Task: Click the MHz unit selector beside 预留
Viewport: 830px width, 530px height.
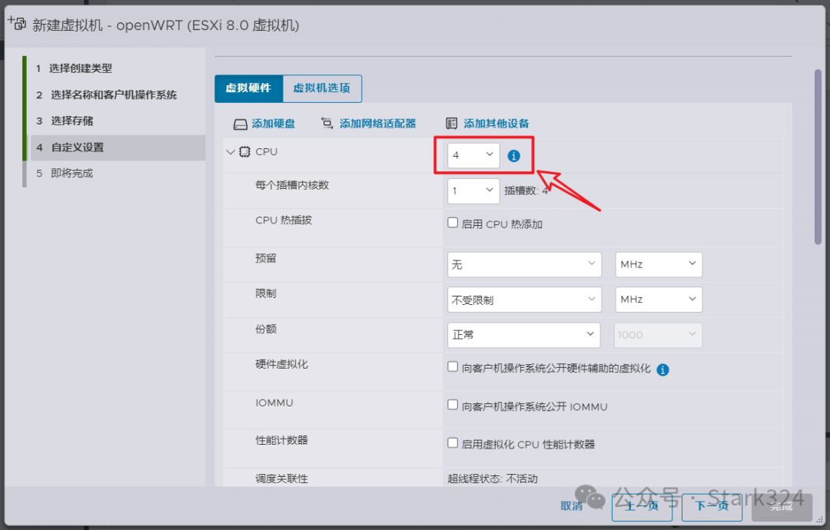Action: click(x=658, y=263)
